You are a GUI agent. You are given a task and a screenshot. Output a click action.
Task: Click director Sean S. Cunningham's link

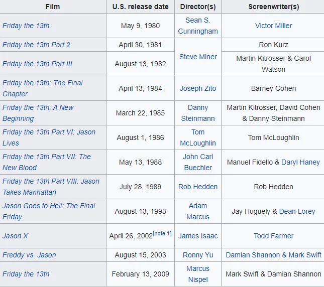click(x=198, y=26)
